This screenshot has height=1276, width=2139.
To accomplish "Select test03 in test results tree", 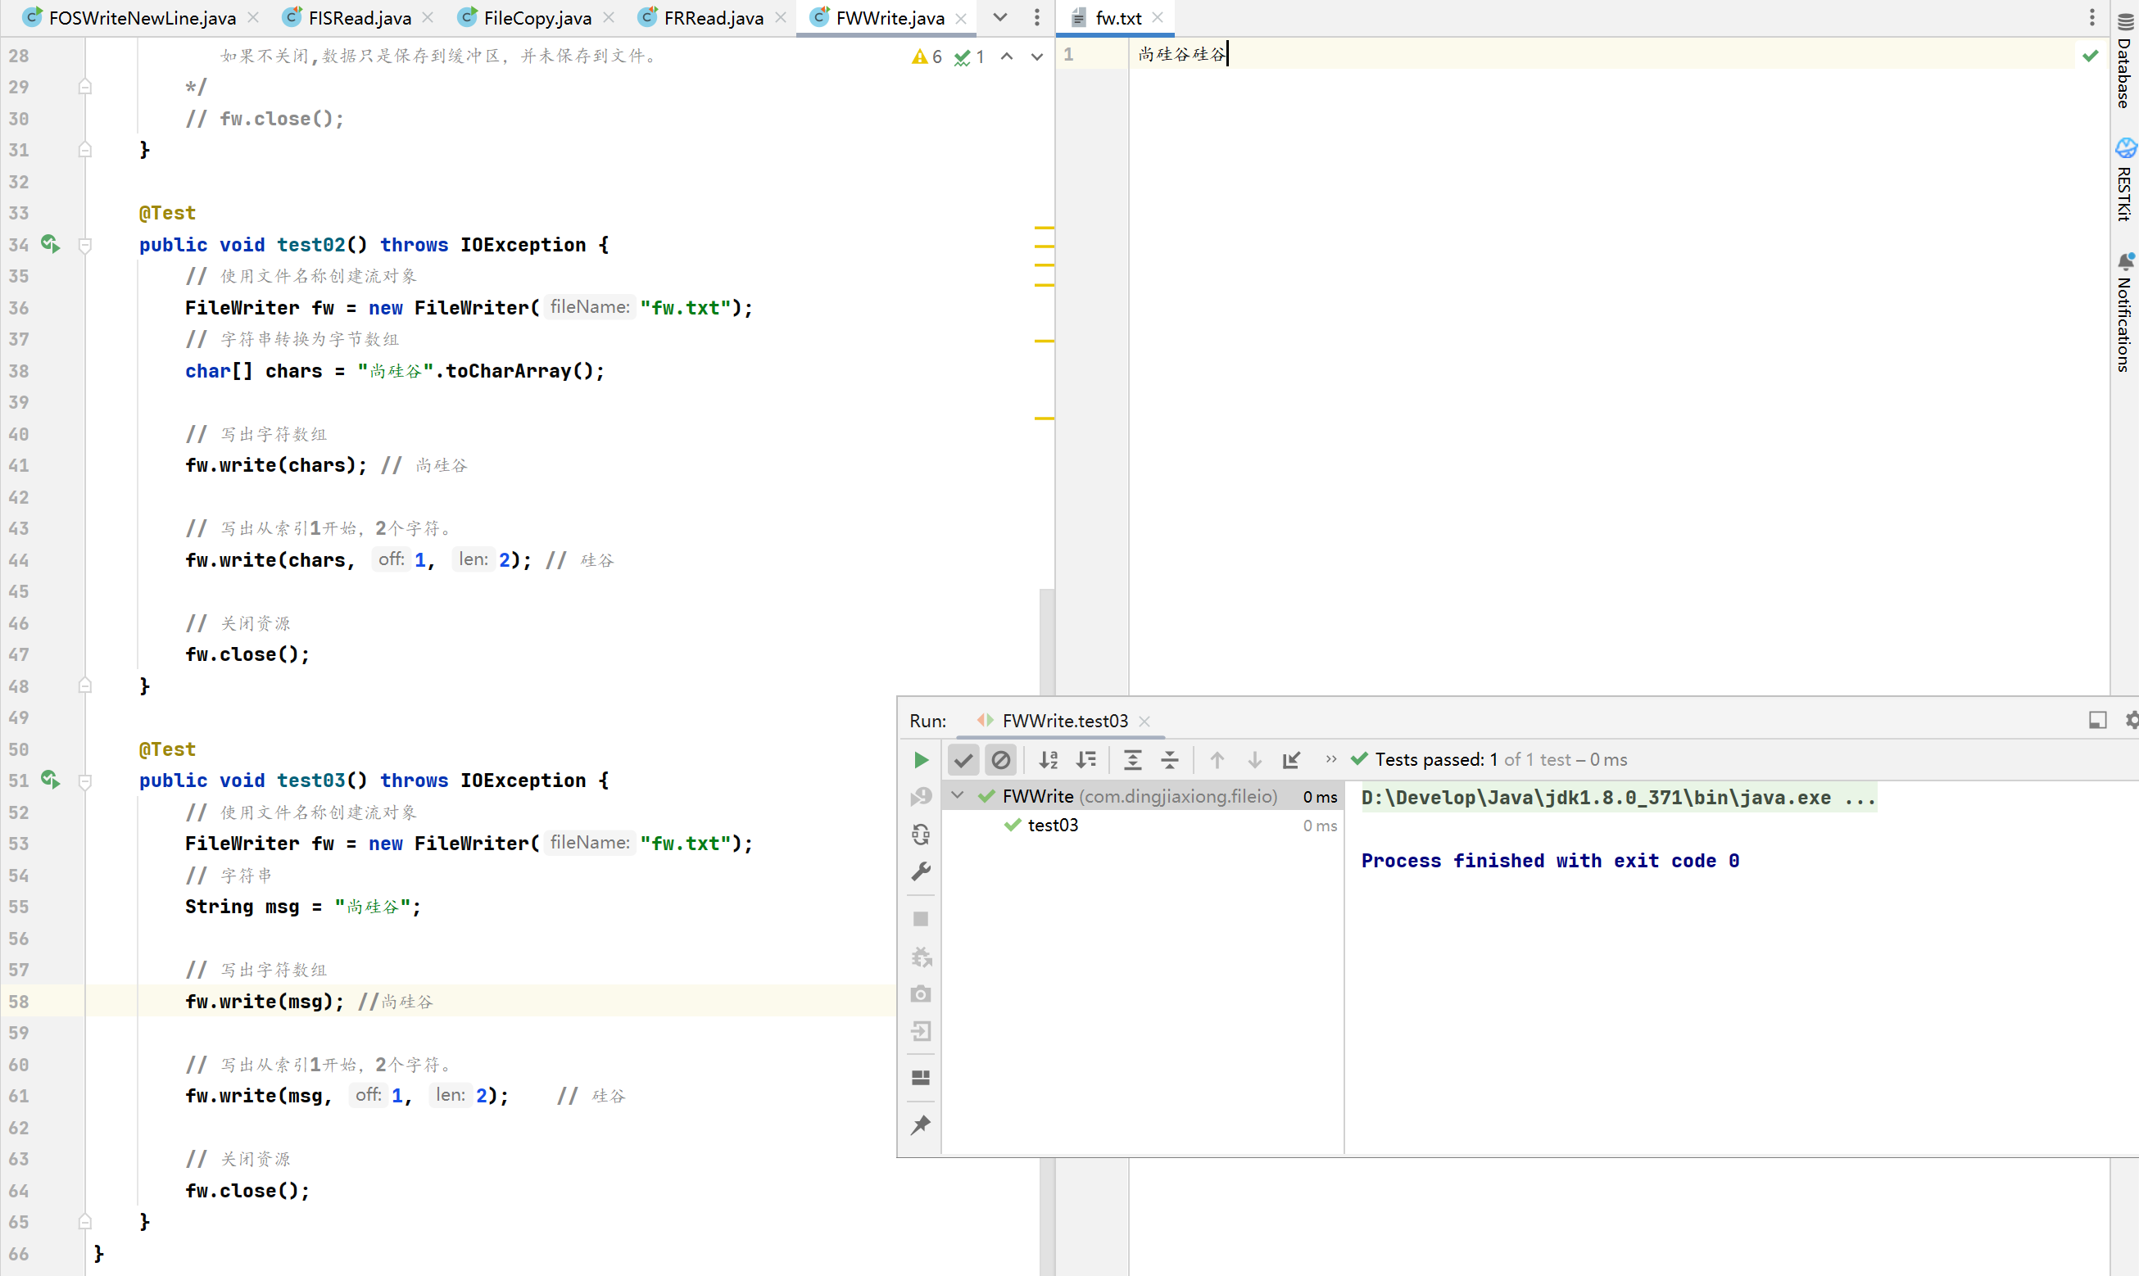I will pyautogui.click(x=1052, y=826).
